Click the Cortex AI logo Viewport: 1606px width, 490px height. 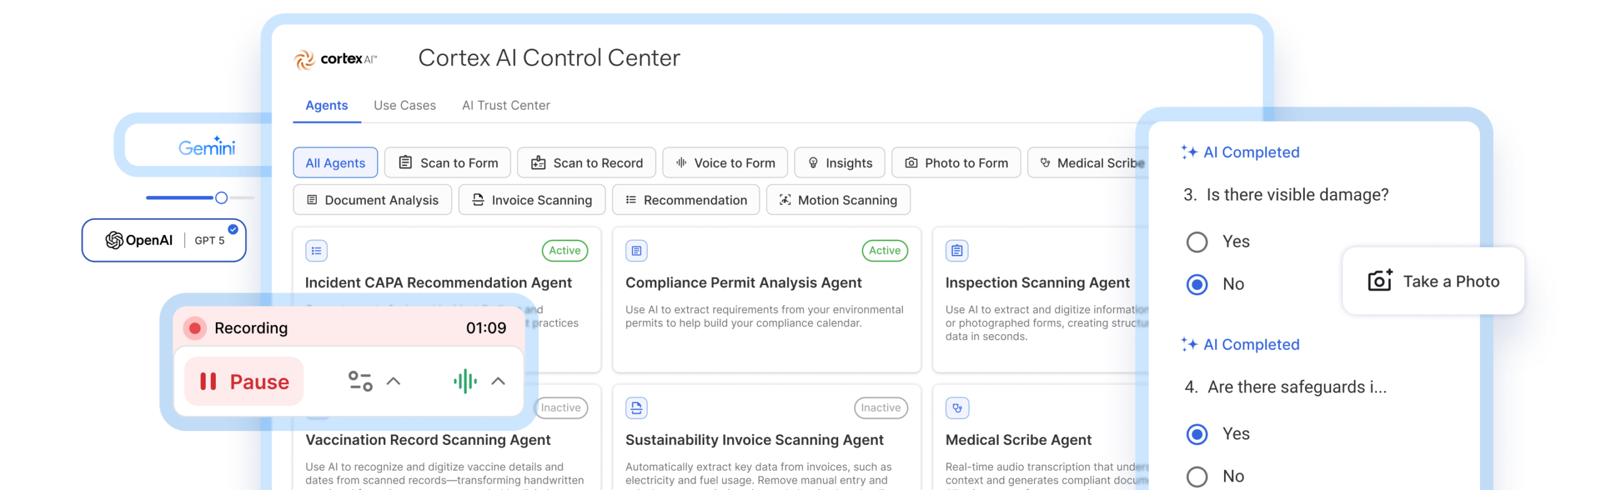point(335,60)
